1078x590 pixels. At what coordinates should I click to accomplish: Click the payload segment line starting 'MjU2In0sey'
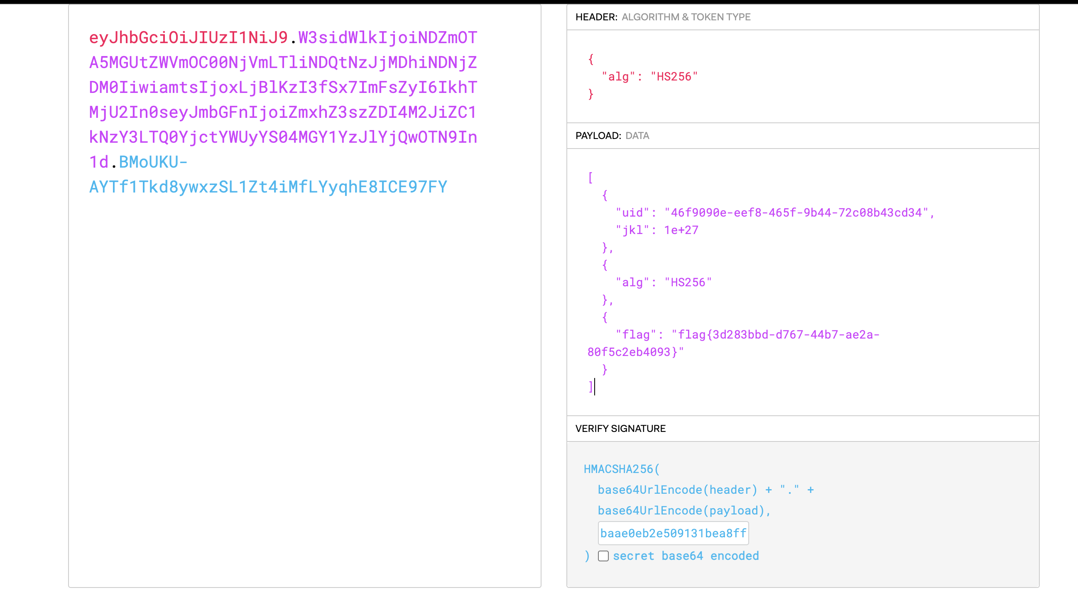(x=283, y=112)
